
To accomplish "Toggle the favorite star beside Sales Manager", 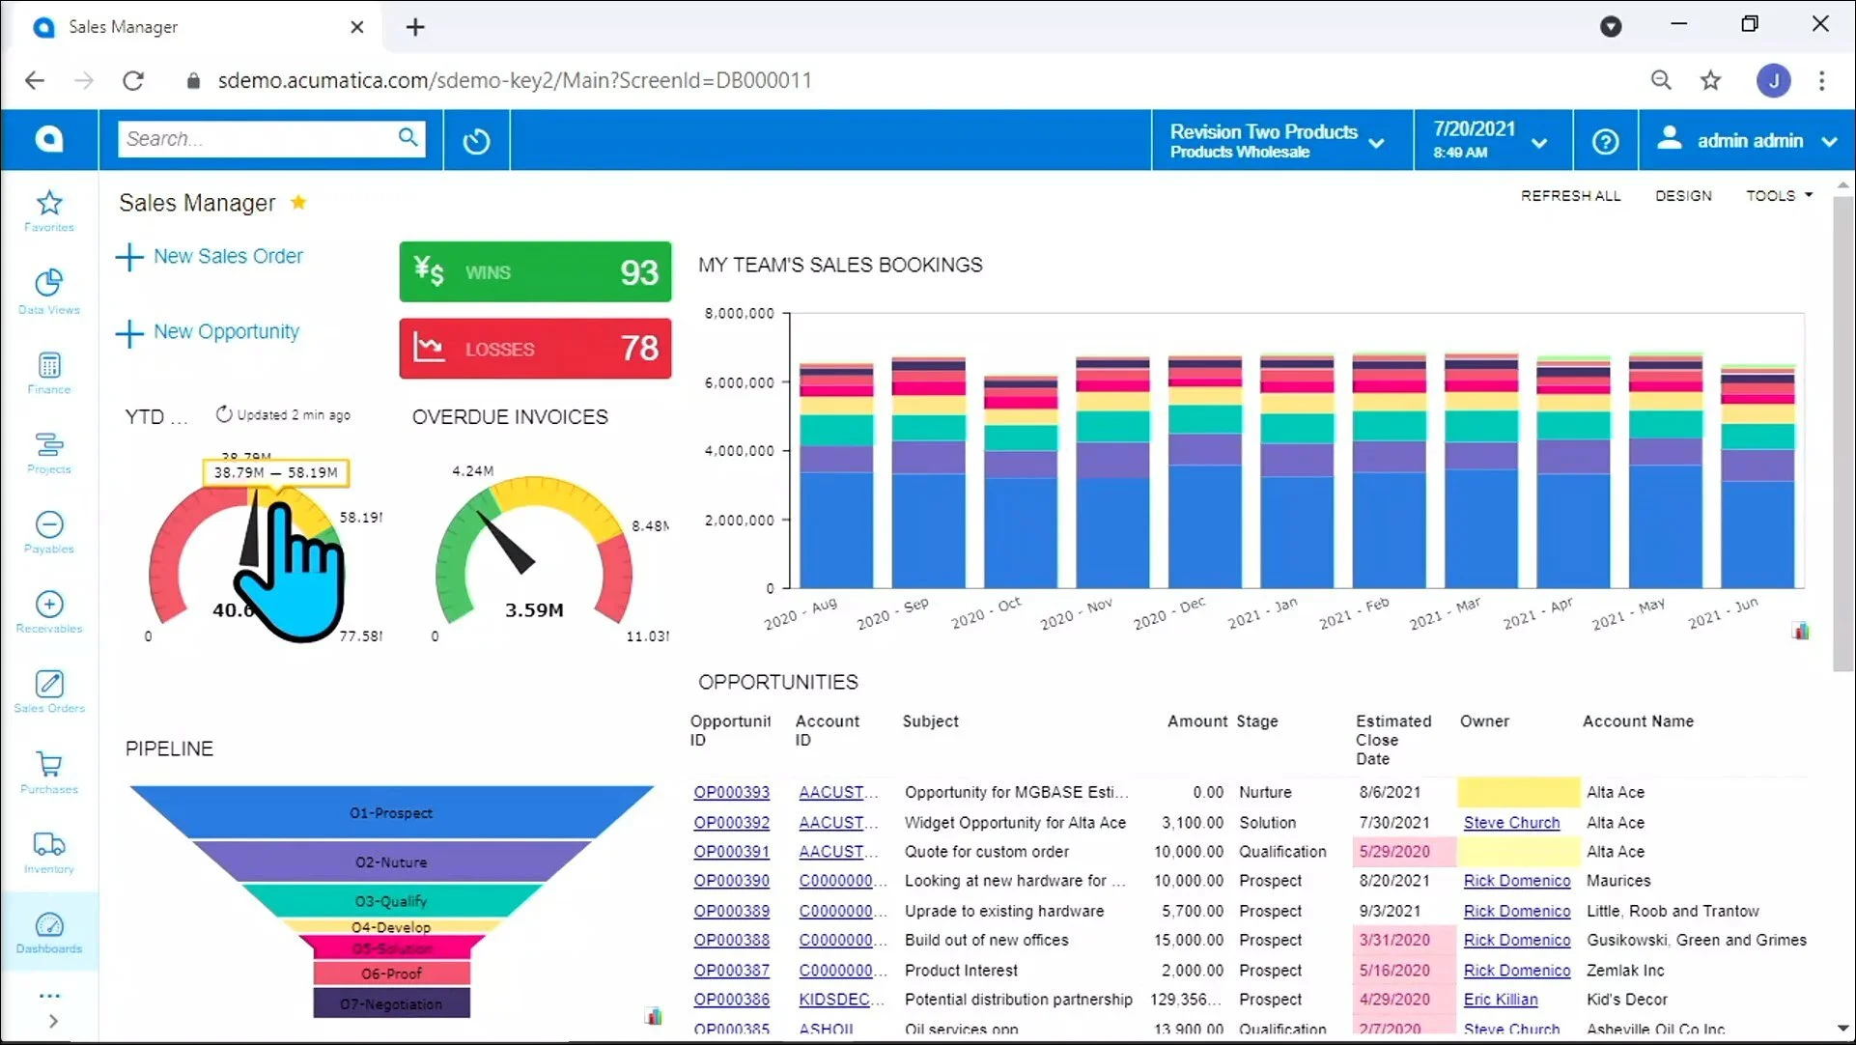I will click(298, 202).
